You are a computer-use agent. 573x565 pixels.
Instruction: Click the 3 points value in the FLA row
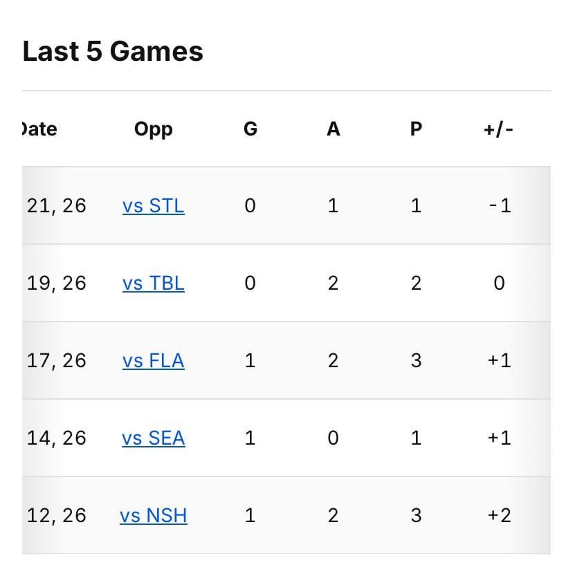coord(416,360)
